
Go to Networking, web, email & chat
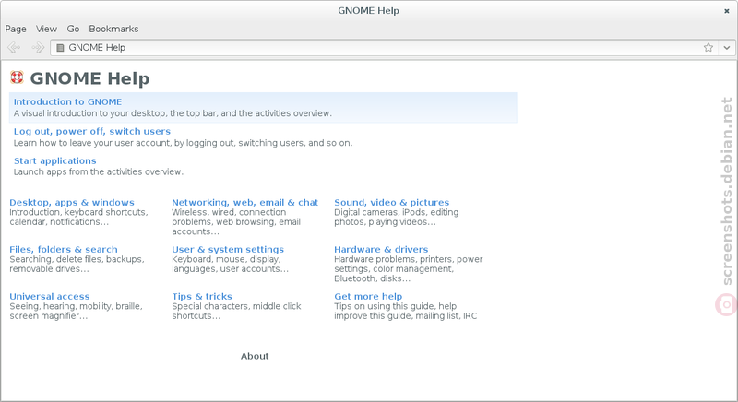pos(244,202)
